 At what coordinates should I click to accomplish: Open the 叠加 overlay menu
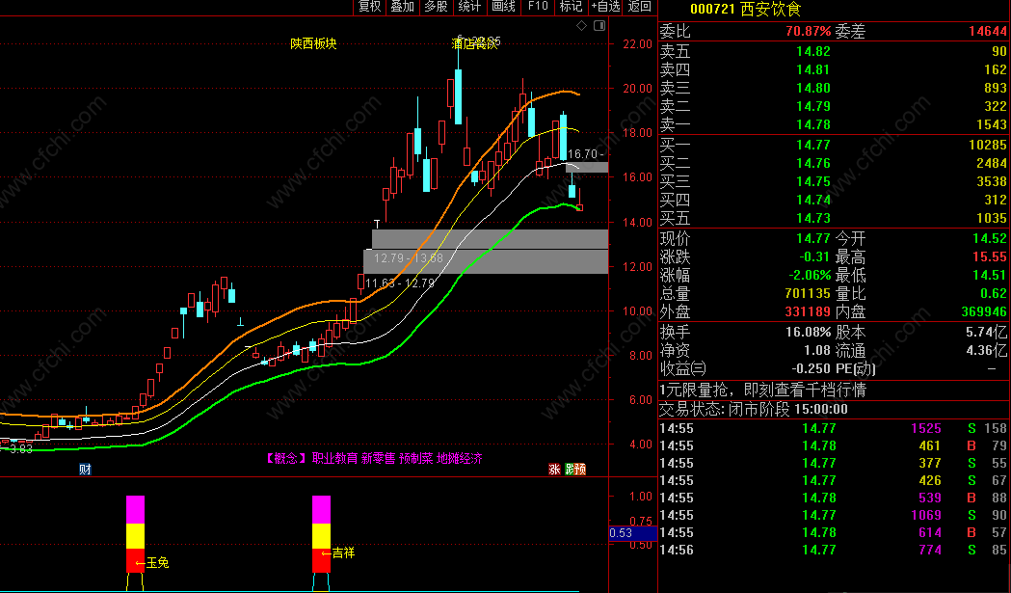403,7
